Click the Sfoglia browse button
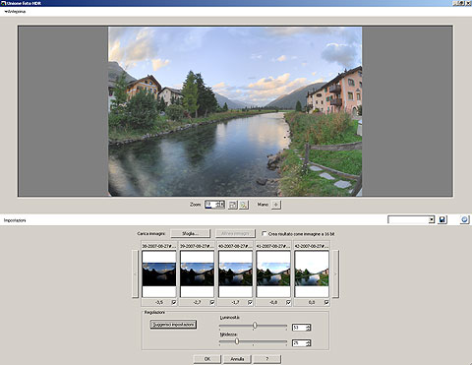The image size is (472, 365). click(190, 233)
